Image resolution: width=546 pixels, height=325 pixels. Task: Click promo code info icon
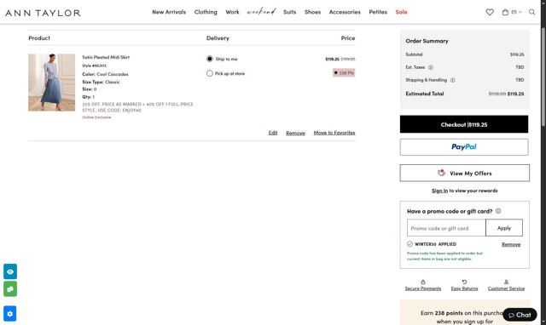(498, 211)
